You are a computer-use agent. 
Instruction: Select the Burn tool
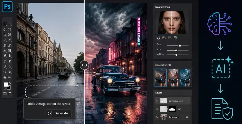(10, 56)
